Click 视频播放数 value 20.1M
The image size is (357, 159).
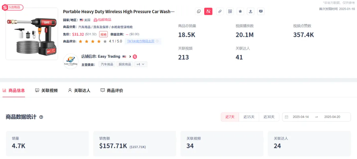[245, 35]
